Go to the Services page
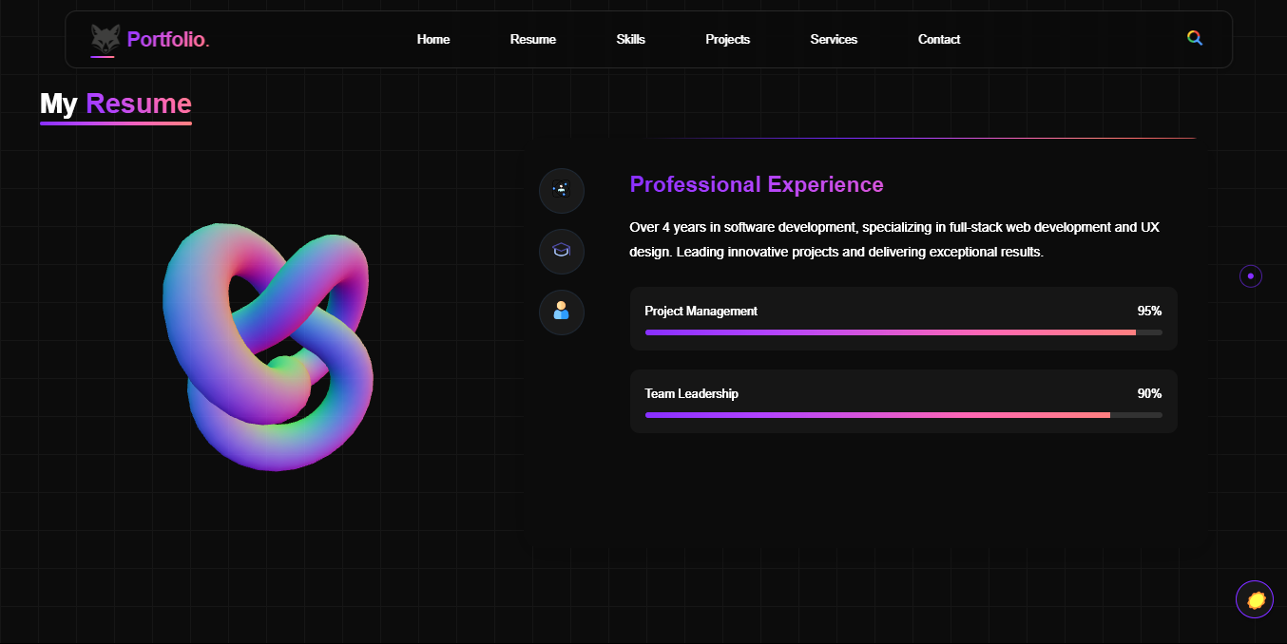 pyautogui.click(x=834, y=39)
